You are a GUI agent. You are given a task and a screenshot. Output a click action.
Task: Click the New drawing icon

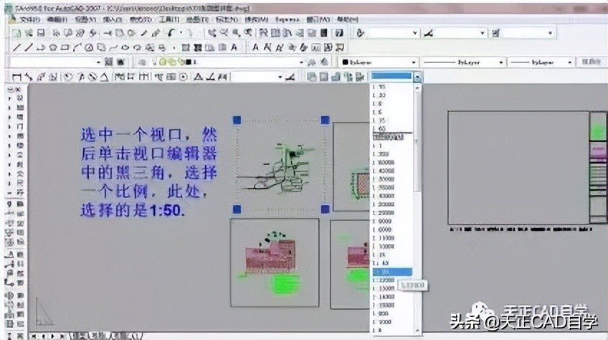16,34
